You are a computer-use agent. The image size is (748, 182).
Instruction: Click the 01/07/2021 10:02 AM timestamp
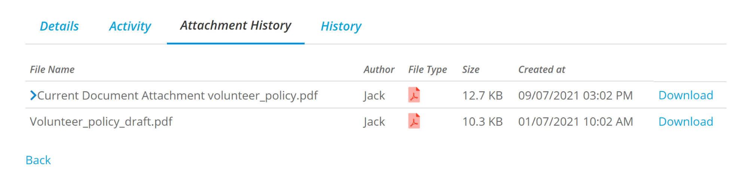point(575,122)
